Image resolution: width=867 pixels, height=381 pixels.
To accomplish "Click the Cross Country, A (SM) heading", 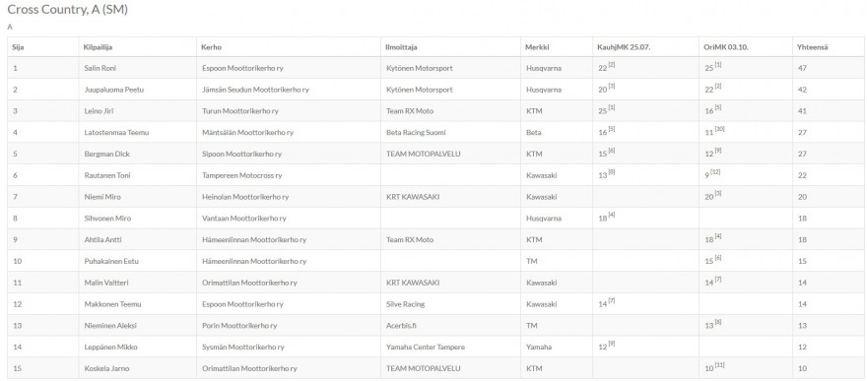I will 68,10.
